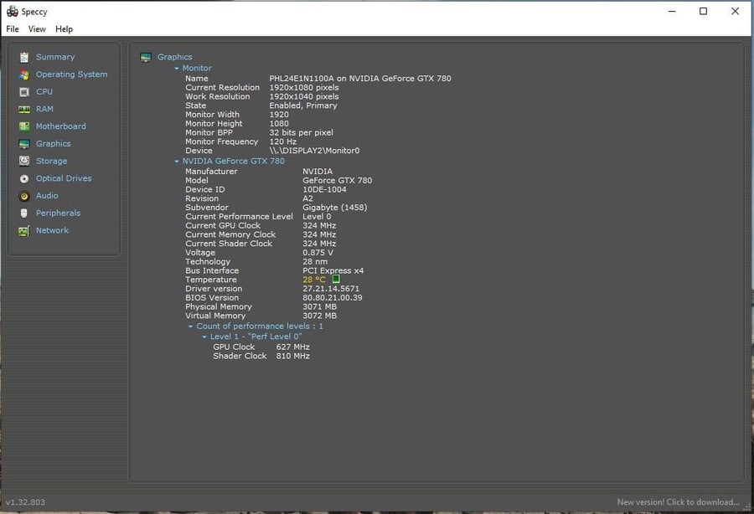This screenshot has width=754, height=514.
Task: Click the 28 °C temperature value
Action: (x=314, y=280)
